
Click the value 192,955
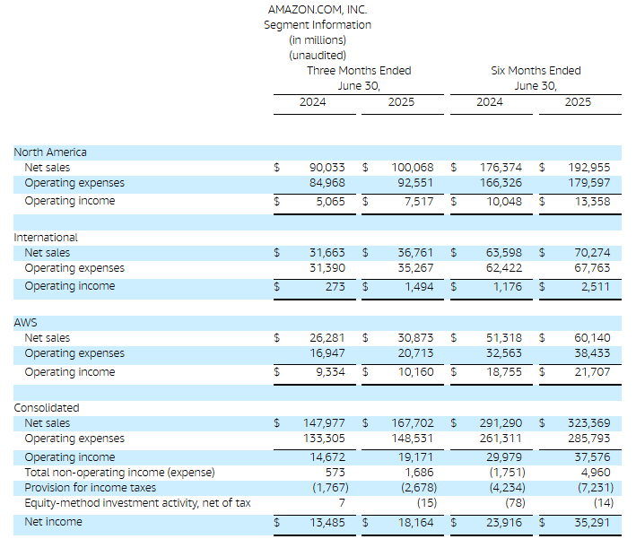click(x=589, y=168)
